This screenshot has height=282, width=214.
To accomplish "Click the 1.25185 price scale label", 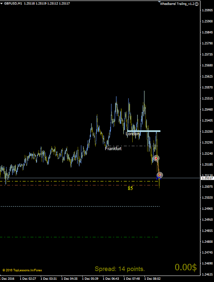I will click(207, 165).
